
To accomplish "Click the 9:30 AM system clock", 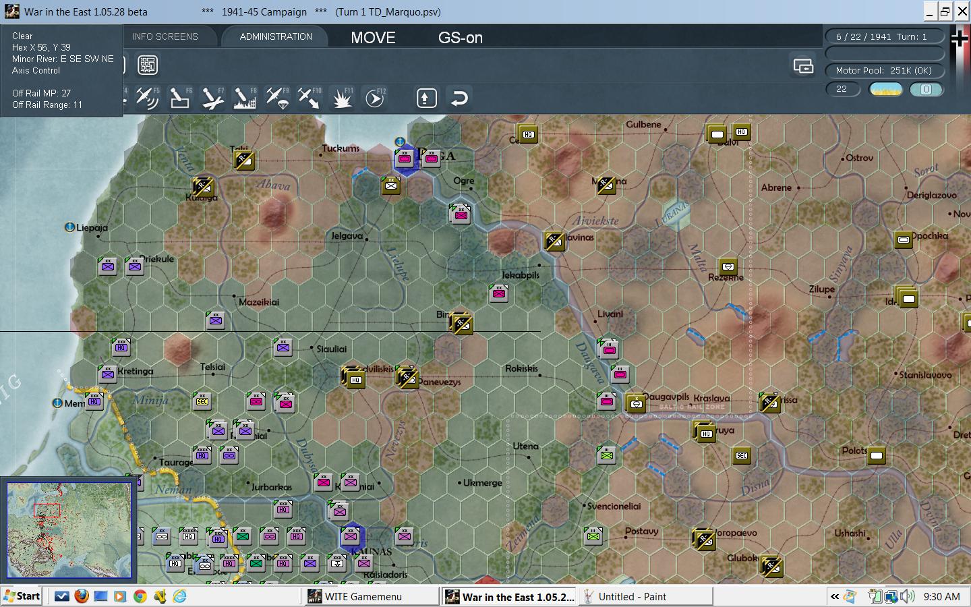I will 942,596.
